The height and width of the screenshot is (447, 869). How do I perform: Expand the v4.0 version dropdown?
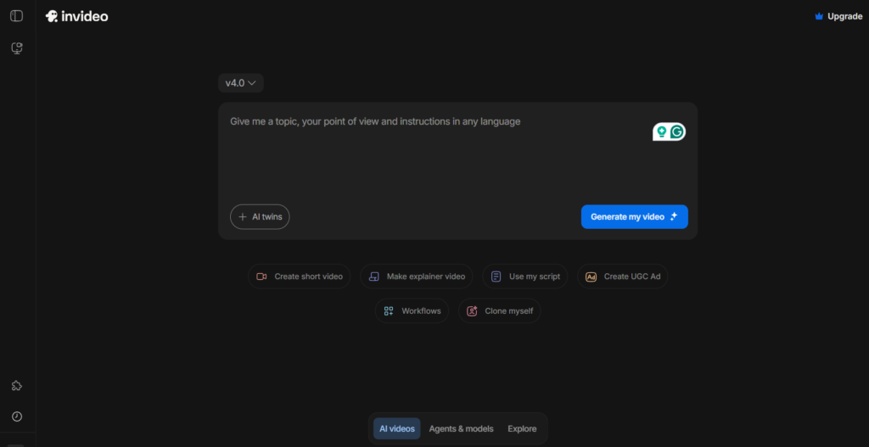click(241, 83)
